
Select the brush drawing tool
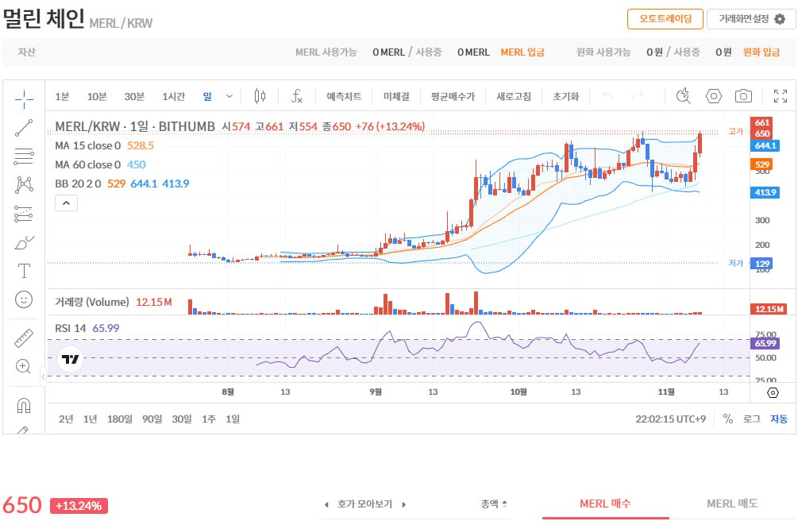point(24,242)
